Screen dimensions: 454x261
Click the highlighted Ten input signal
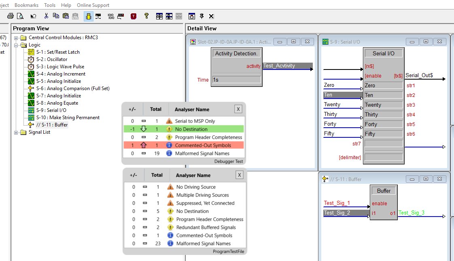[x=343, y=95]
